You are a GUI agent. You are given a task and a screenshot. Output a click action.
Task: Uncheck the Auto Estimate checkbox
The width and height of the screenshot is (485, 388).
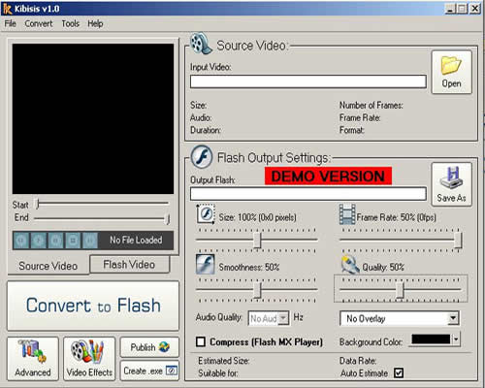399,372
